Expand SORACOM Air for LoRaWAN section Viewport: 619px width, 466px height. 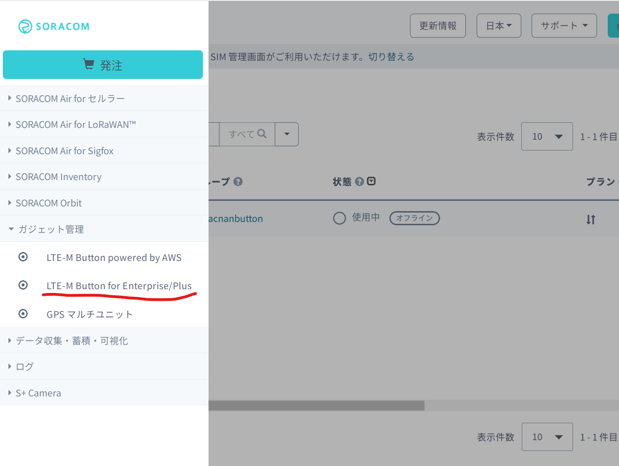point(104,124)
